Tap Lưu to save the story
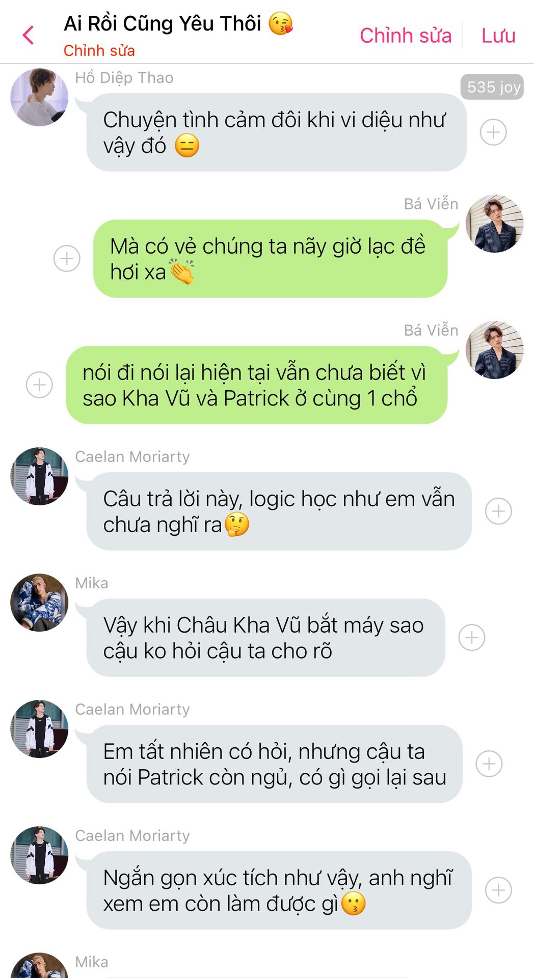534x978 pixels. [x=498, y=36]
